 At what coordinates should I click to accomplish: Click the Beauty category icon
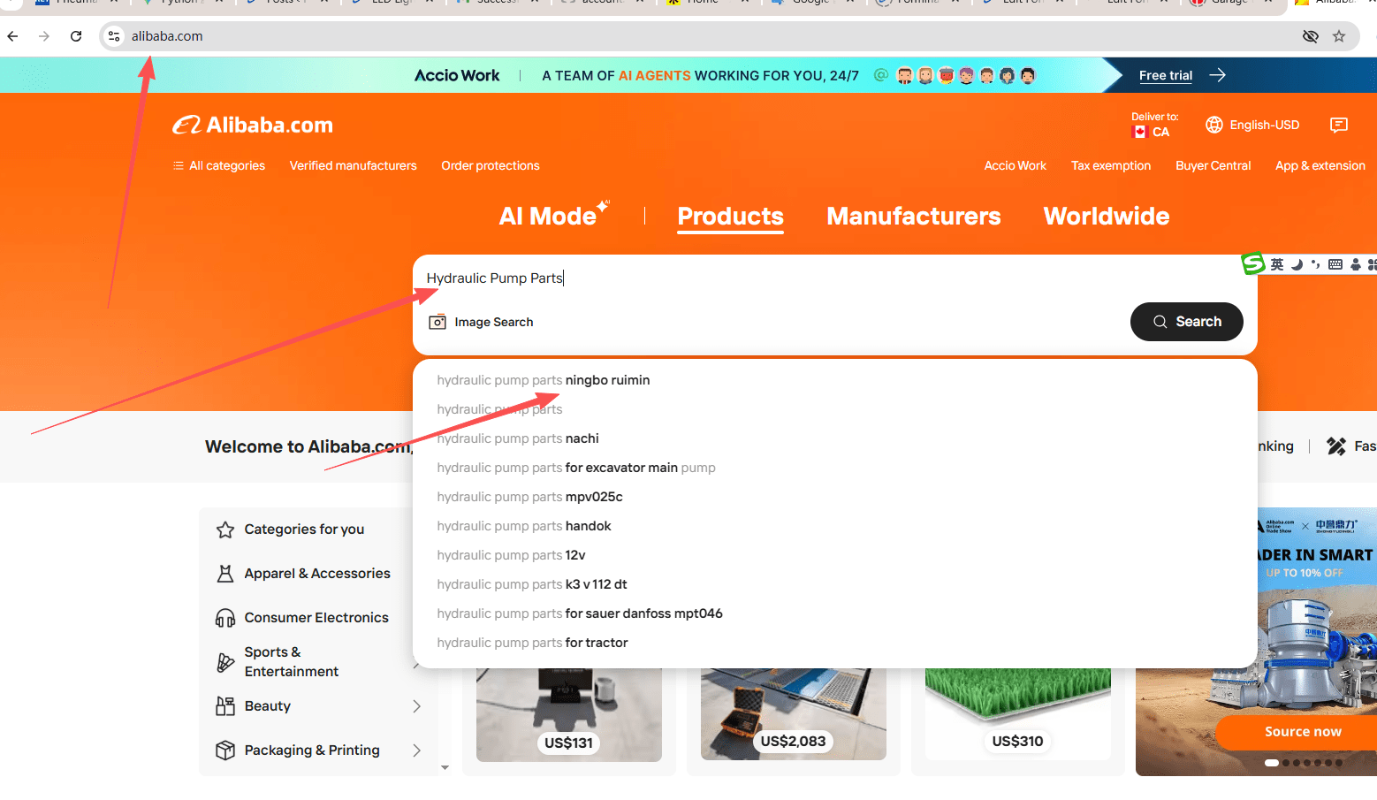[225, 706]
